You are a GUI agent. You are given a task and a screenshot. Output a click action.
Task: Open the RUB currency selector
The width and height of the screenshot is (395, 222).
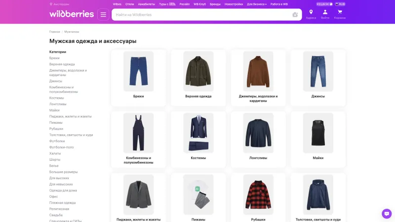(x=340, y=4)
